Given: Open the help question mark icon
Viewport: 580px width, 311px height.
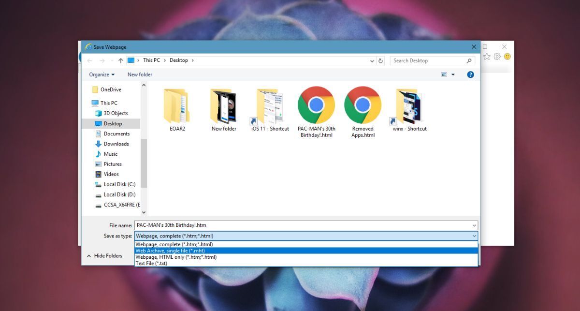Looking at the screenshot, I should (470, 74).
